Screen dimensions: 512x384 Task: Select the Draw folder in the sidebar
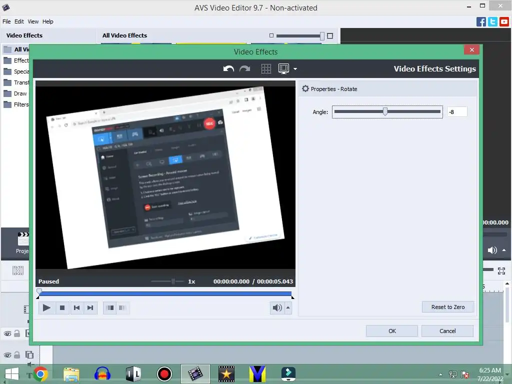15,93
